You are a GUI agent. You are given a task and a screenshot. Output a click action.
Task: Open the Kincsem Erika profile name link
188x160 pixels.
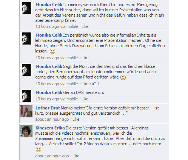click(50, 128)
